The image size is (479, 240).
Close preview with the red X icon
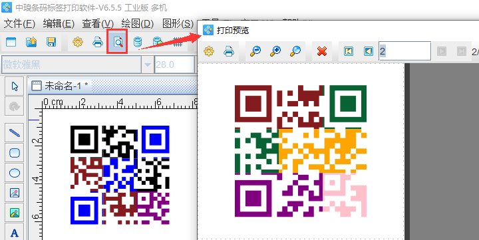point(322,51)
